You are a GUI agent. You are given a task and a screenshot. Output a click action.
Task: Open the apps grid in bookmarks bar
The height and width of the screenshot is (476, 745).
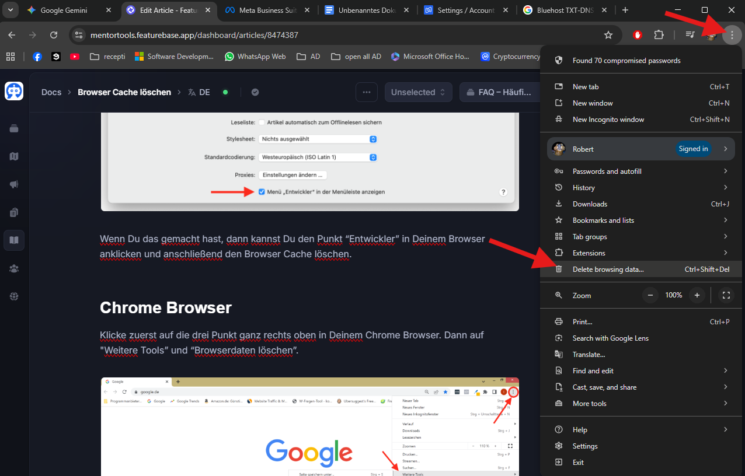(11, 57)
